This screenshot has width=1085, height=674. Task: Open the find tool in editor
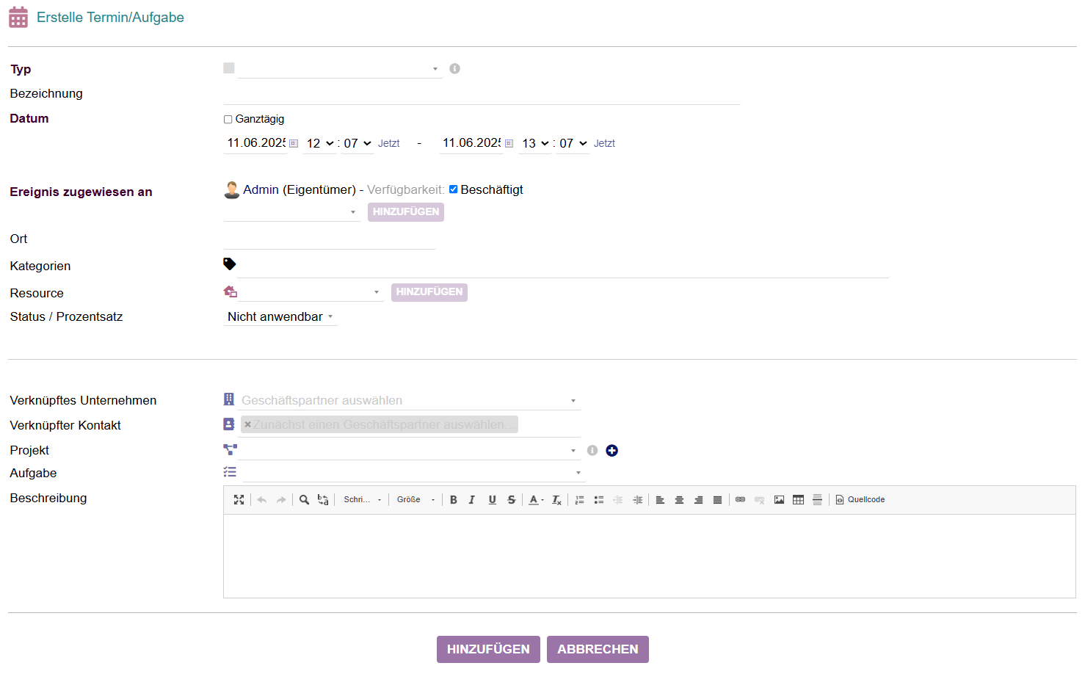[x=304, y=500]
